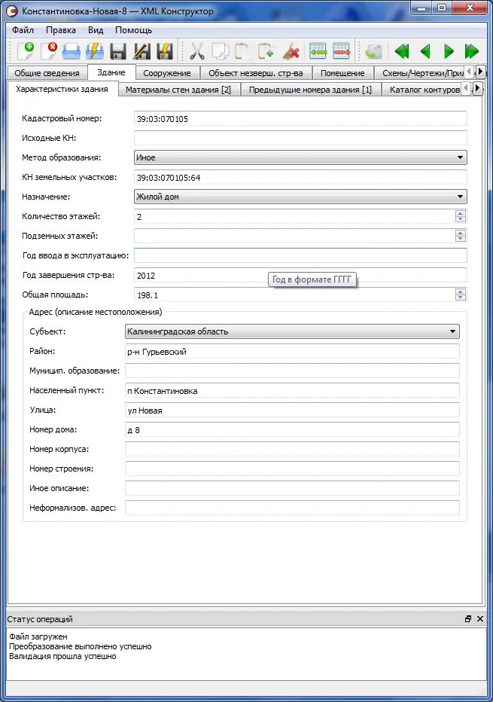Viewport: 493px width, 702px height.
Task: Open the Правка menu
Action: coord(61,30)
